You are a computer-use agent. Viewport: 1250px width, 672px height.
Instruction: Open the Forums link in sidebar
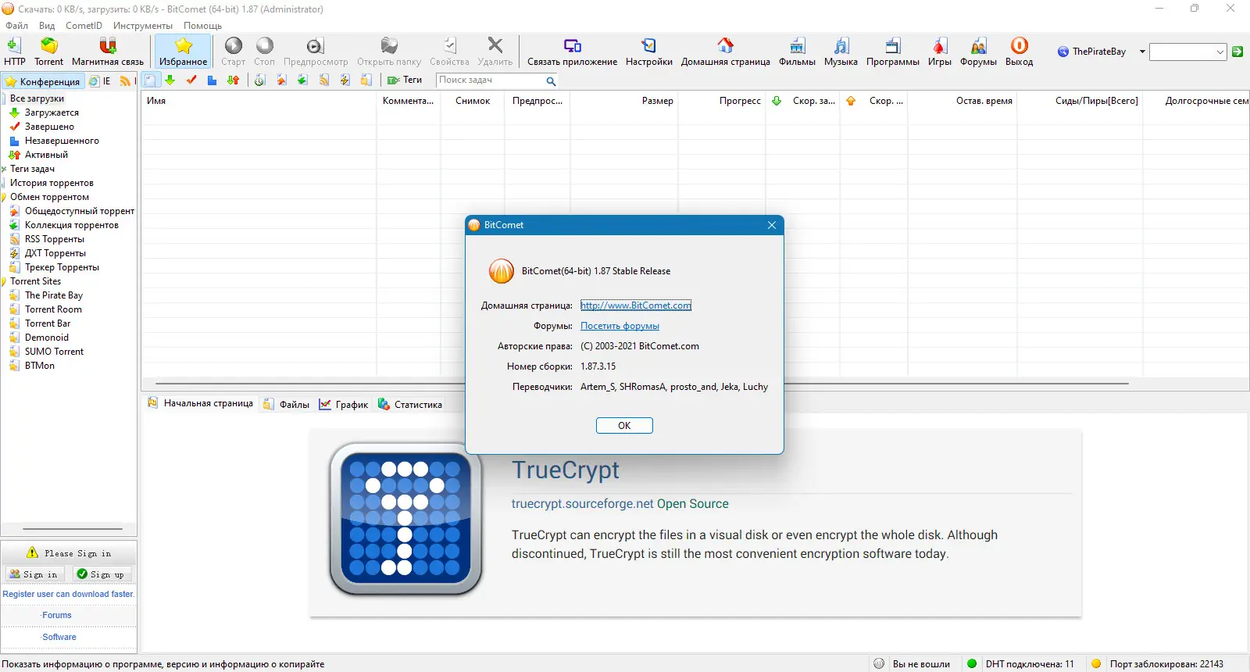[x=57, y=615]
